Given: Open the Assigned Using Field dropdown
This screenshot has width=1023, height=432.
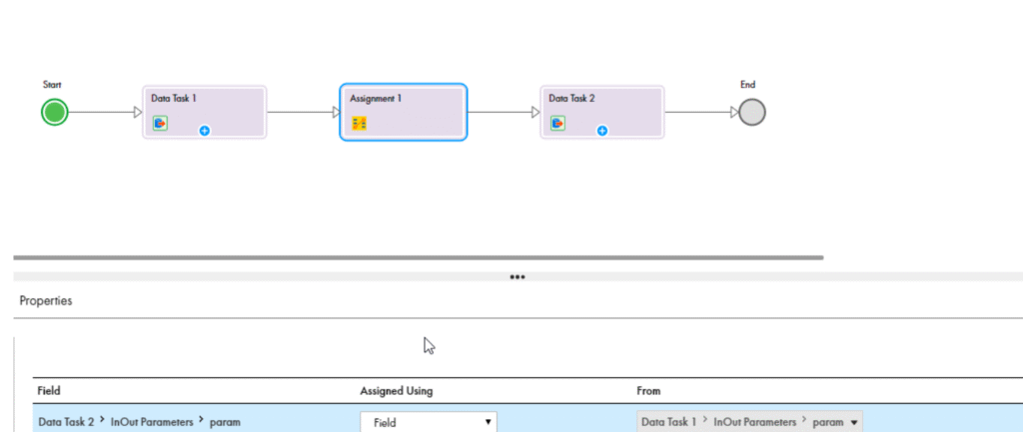Looking at the screenshot, I should (x=428, y=422).
